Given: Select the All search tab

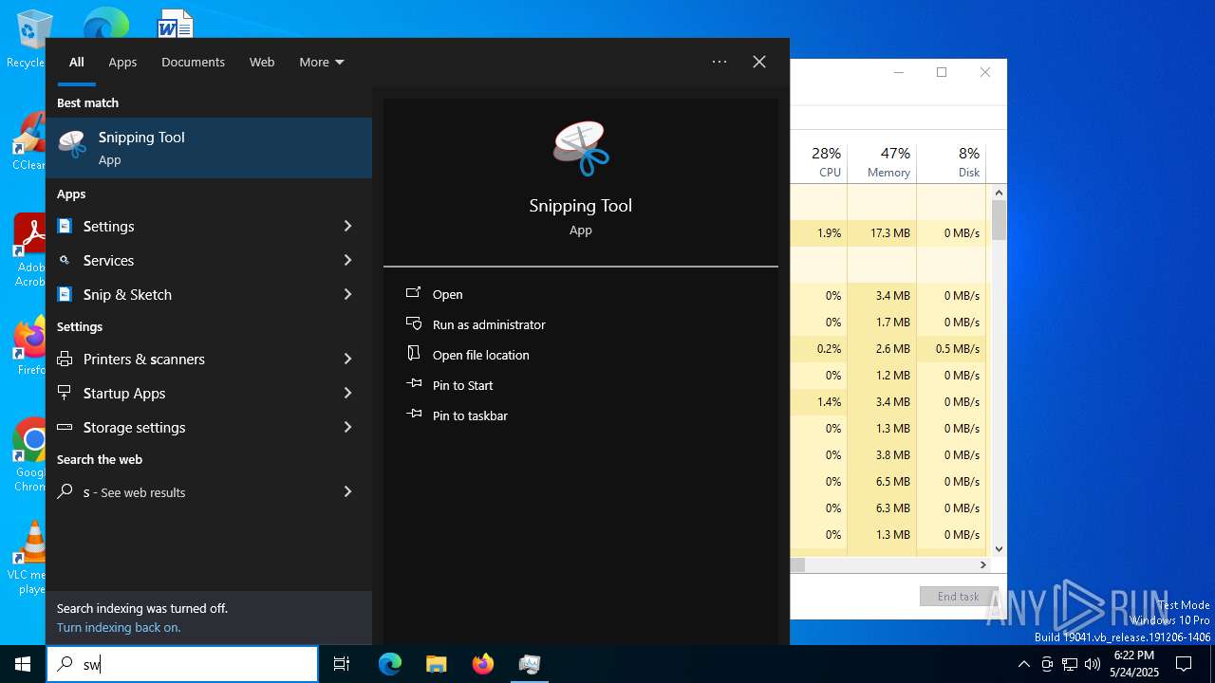Looking at the screenshot, I should click(77, 62).
